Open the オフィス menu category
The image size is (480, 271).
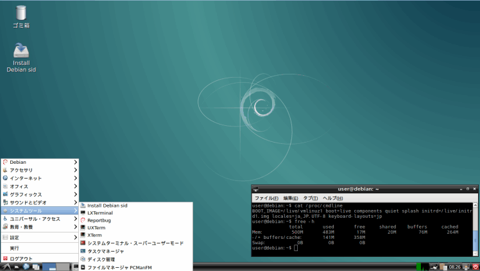coord(40,186)
